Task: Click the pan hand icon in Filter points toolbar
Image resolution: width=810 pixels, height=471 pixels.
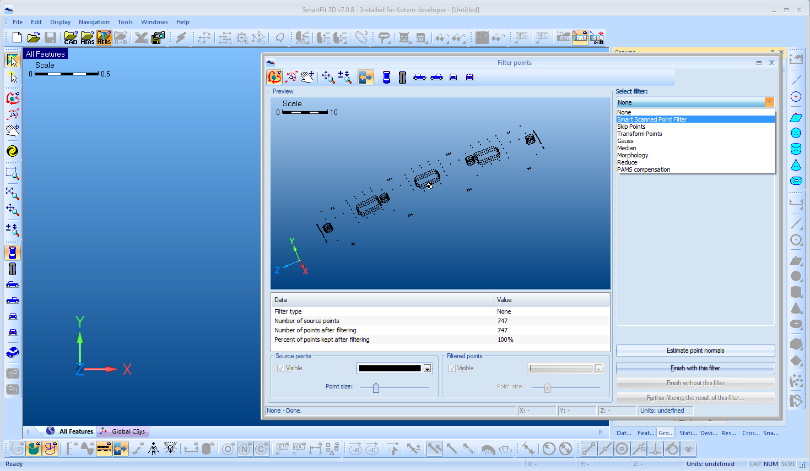Action: [x=307, y=77]
